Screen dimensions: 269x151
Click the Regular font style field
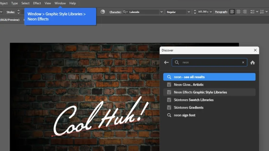[x=176, y=12]
